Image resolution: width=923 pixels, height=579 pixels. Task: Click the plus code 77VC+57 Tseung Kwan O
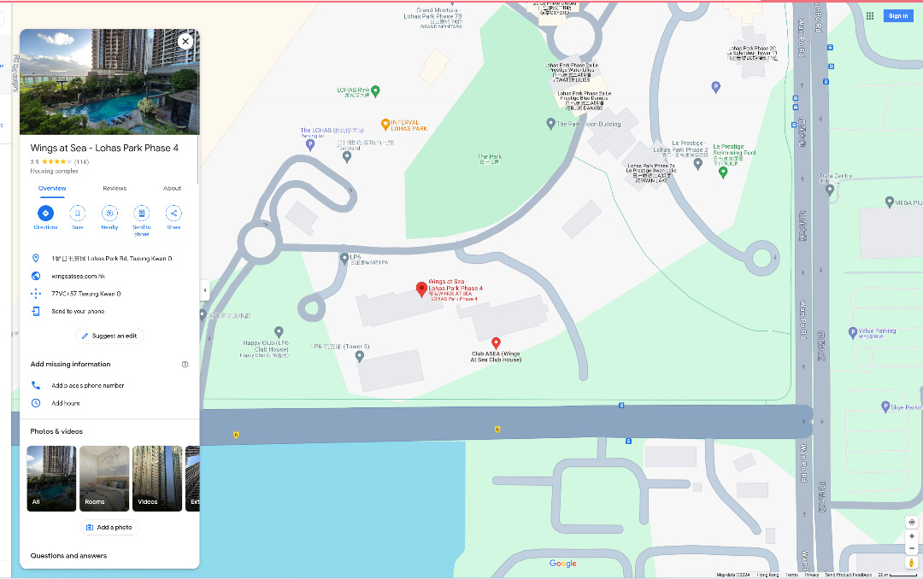(x=86, y=294)
